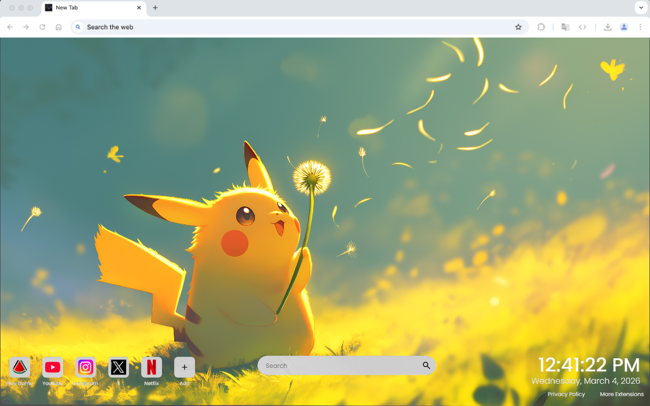The width and height of the screenshot is (650, 406).
Task: Open the Instagram shortcut icon
Action: (85, 367)
